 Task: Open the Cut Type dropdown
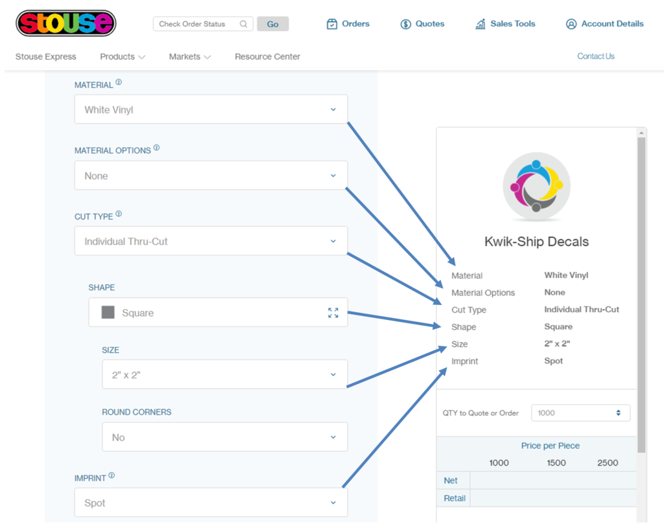pyautogui.click(x=211, y=241)
